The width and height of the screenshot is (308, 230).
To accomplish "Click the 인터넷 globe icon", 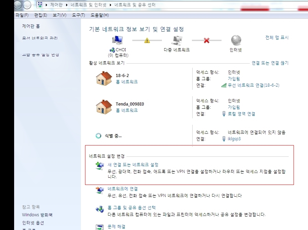I will (236, 40).
